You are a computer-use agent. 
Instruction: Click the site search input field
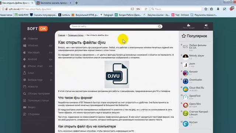pyautogui.click(x=114, y=27)
